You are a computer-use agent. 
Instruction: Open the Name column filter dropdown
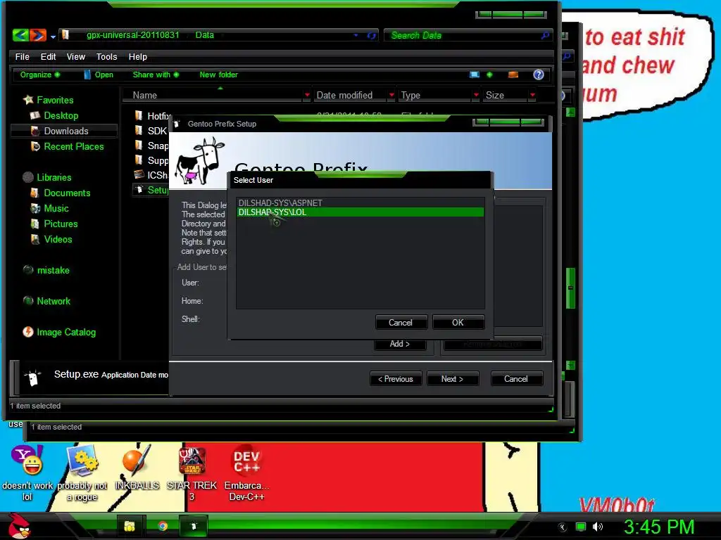pyautogui.click(x=307, y=95)
